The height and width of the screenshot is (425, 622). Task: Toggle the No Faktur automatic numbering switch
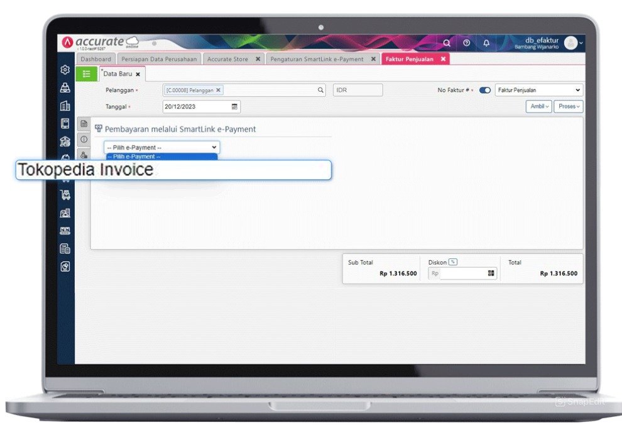[x=485, y=90]
